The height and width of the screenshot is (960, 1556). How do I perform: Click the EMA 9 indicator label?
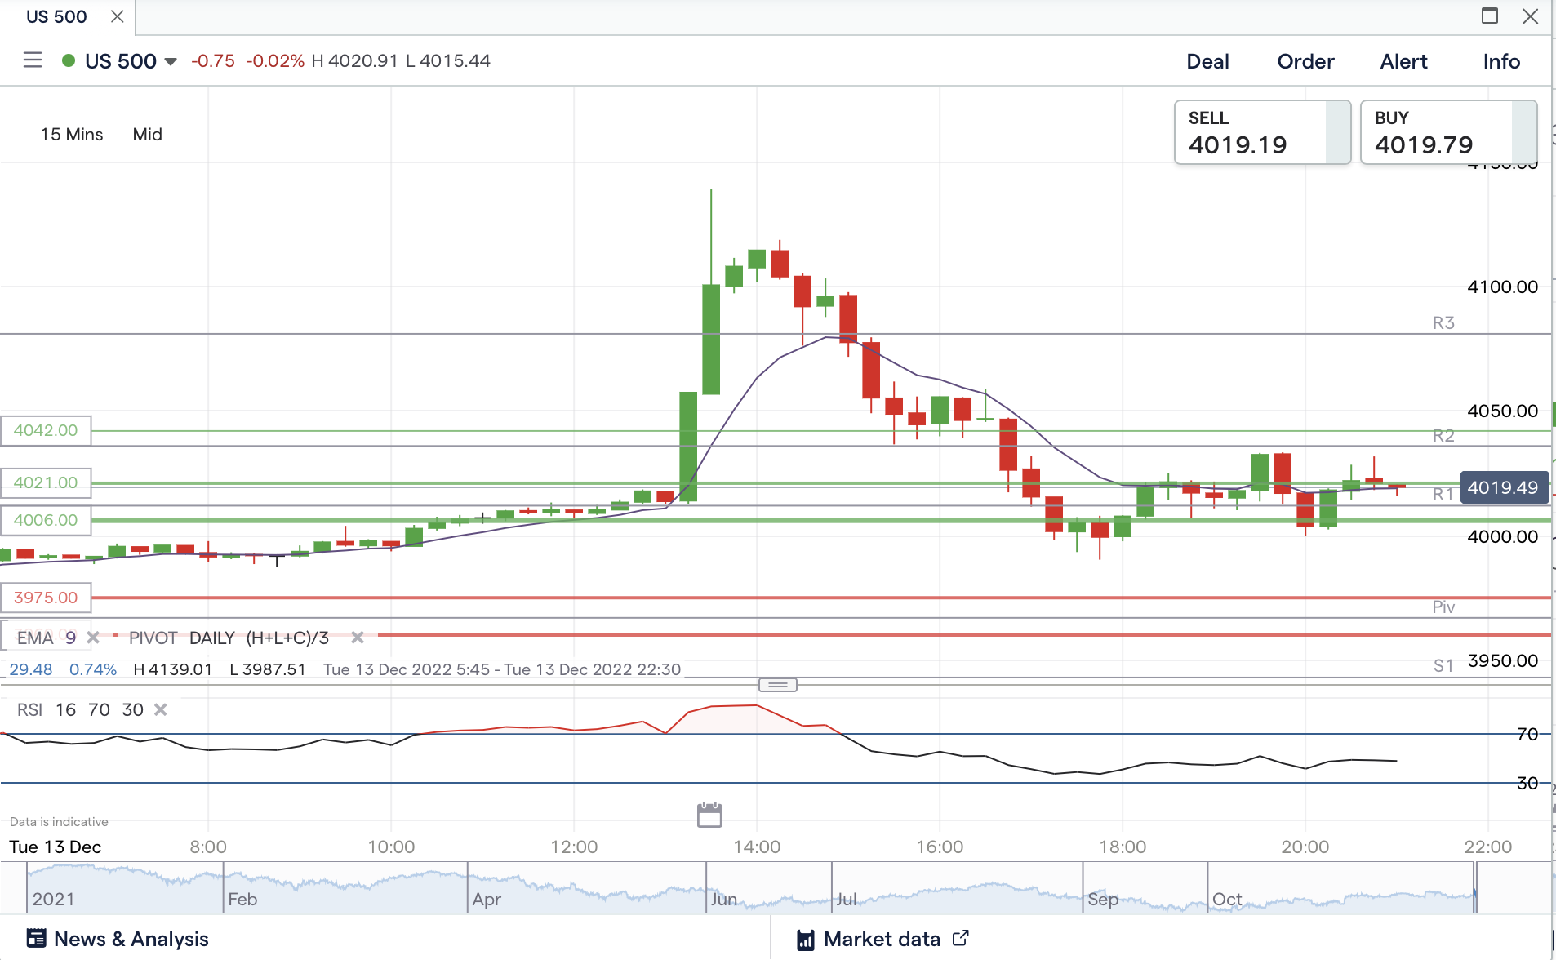pos(47,638)
